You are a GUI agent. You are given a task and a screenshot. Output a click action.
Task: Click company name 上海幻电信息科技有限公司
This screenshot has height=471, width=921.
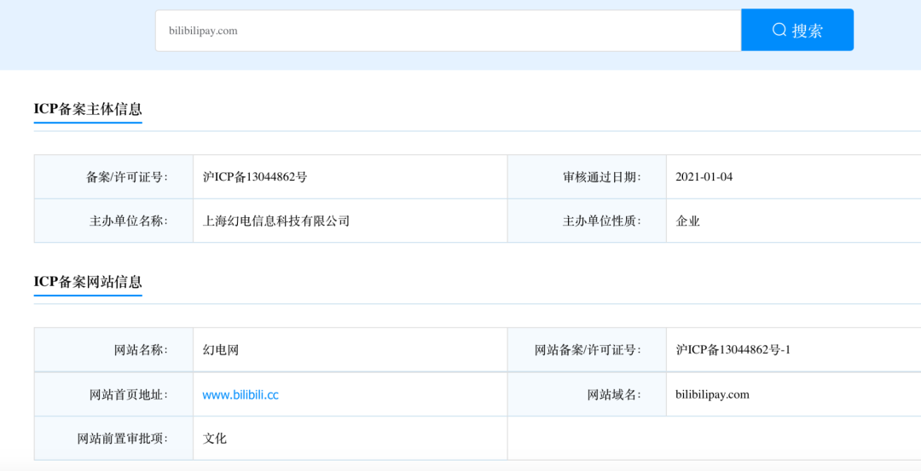(x=276, y=221)
